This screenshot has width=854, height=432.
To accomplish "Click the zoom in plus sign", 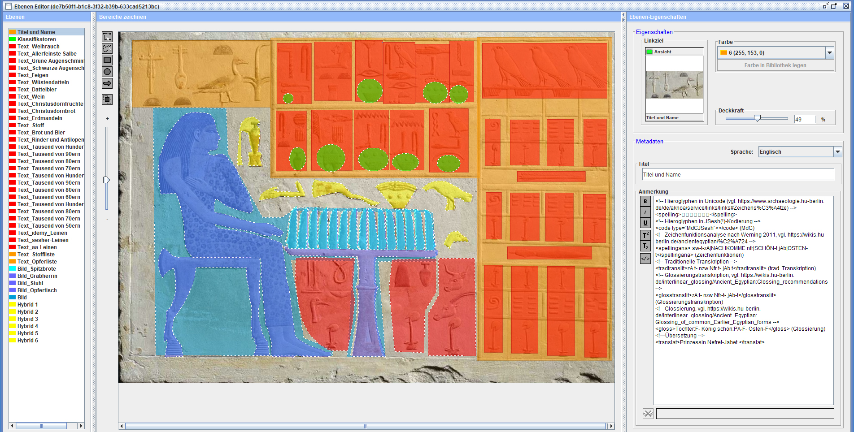I will 107,119.
